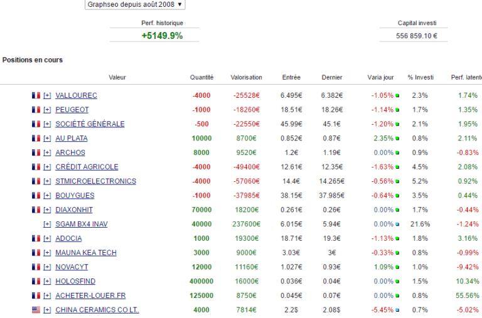Click the French flag beside BOUYGUES
The height and width of the screenshot is (318, 482).
click(36, 196)
